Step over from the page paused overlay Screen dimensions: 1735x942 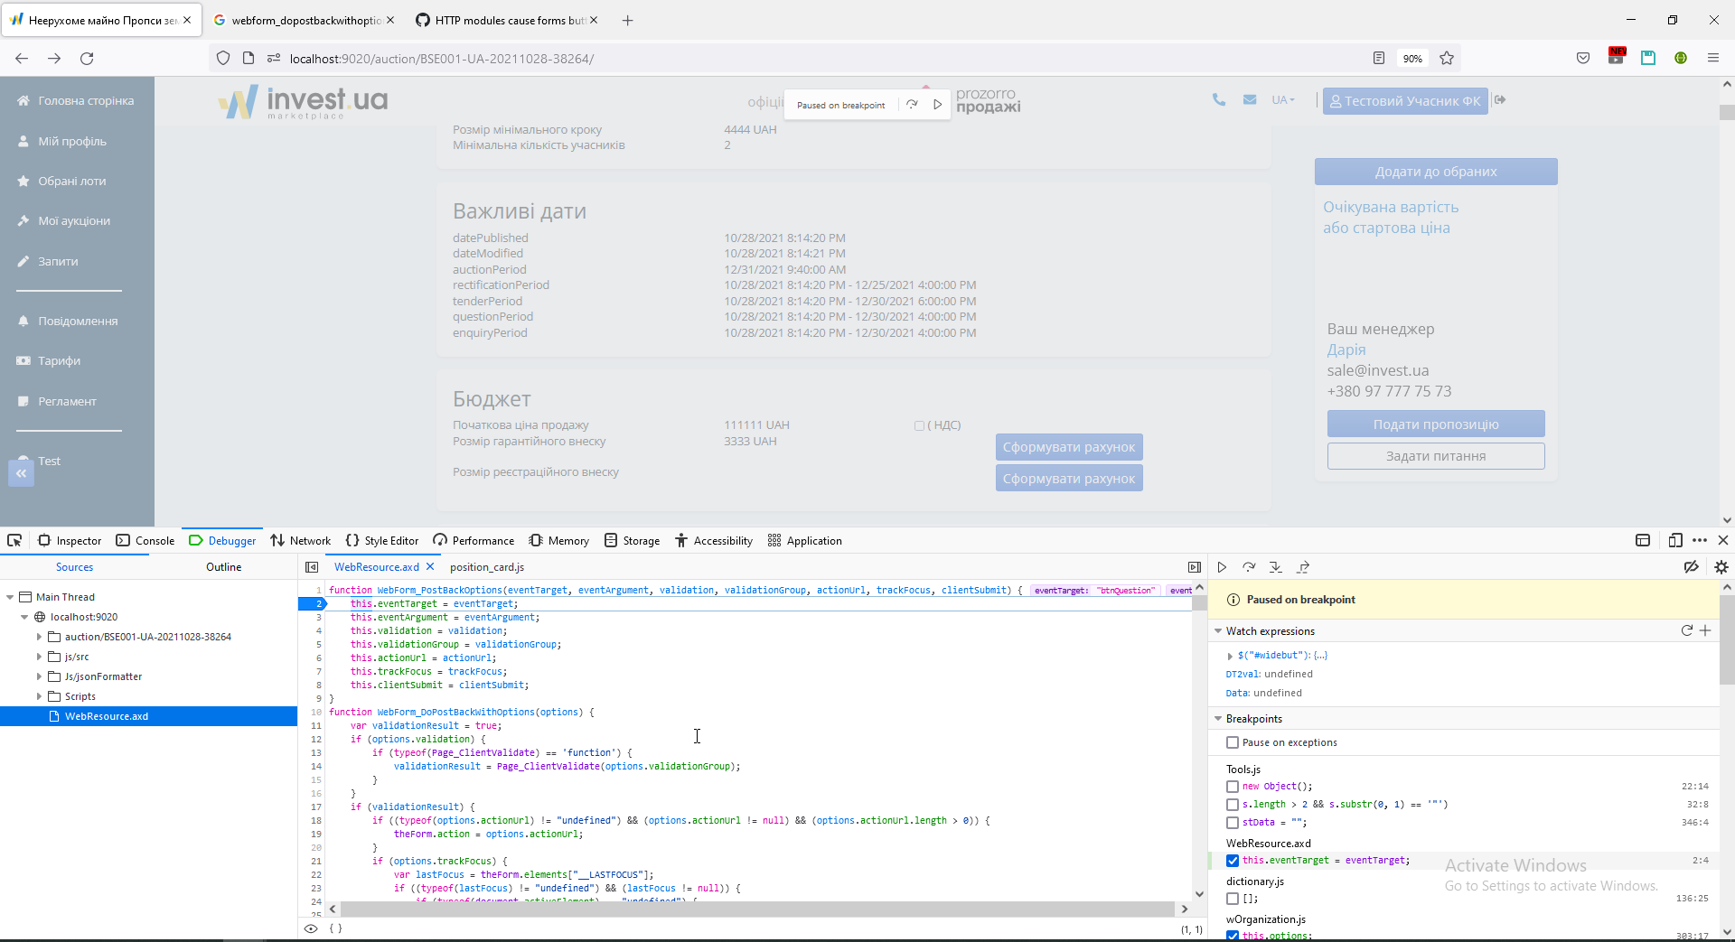(x=913, y=105)
